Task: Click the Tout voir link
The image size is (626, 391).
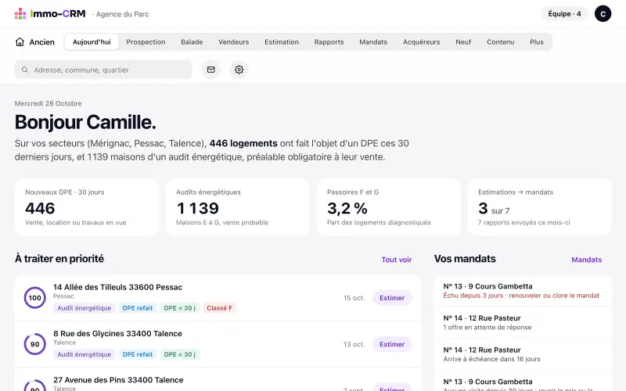Action: click(x=397, y=260)
